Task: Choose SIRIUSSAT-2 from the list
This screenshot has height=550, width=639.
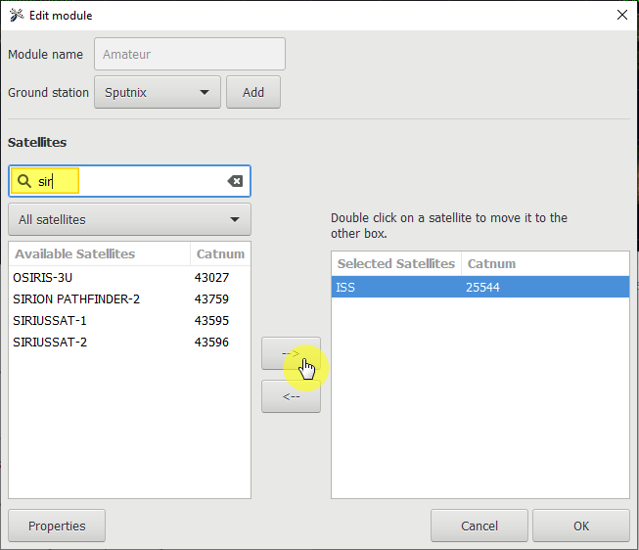Action: pos(50,343)
